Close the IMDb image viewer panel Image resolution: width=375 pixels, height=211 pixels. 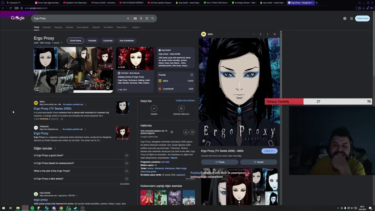pos(275,34)
